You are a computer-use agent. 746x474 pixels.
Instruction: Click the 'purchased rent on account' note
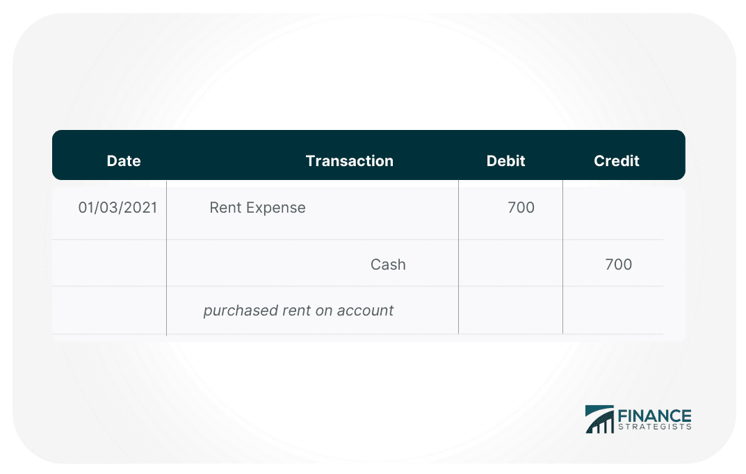coord(298,311)
